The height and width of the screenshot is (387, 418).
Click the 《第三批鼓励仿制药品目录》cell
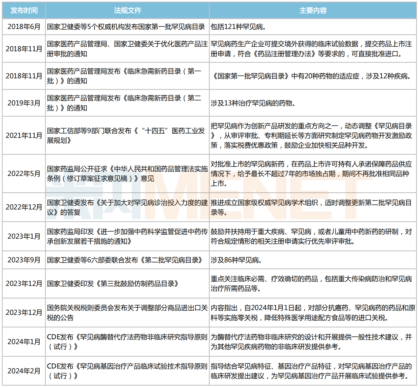[x=127, y=283]
